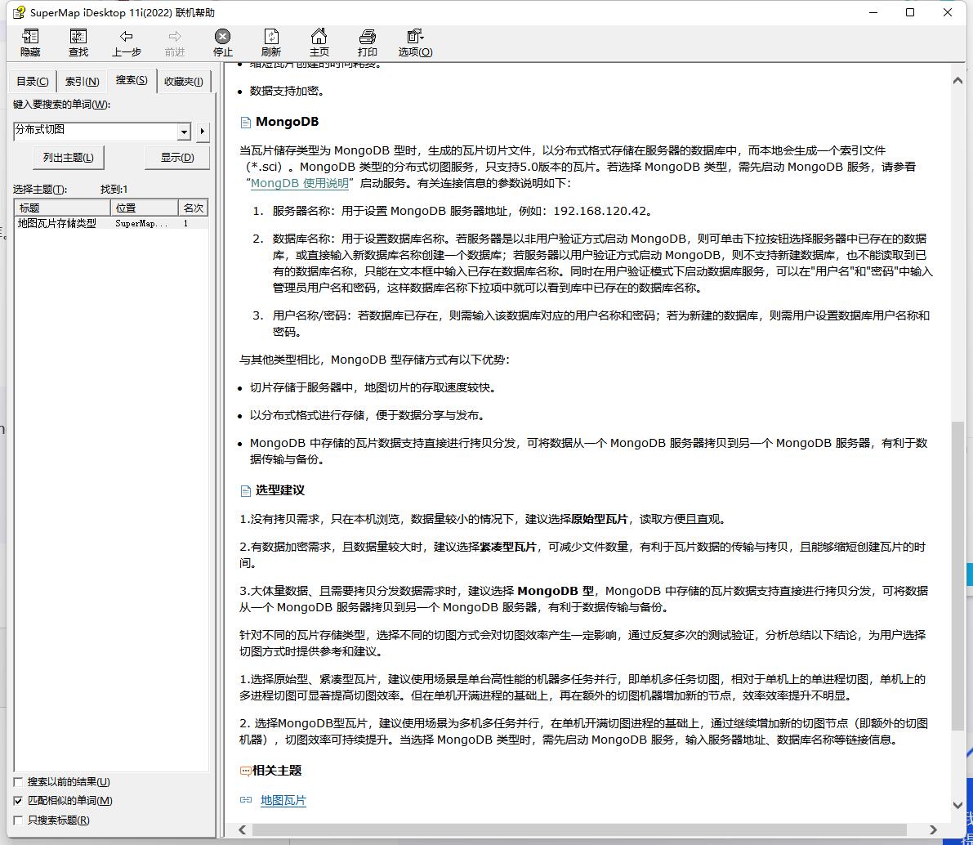
Task: Click the 选型建议 heading text
Action: [280, 490]
